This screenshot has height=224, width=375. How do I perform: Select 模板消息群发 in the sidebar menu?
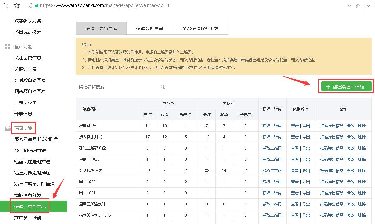coord(28,195)
